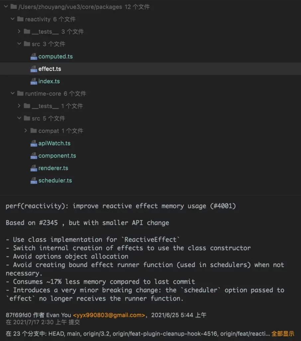Click the compat folder icon

[x=34, y=131]
